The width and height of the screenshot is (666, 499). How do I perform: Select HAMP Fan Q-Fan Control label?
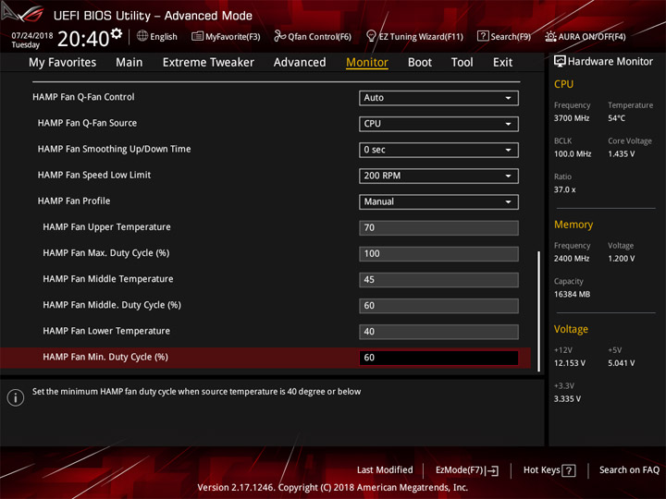click(83, 97)
